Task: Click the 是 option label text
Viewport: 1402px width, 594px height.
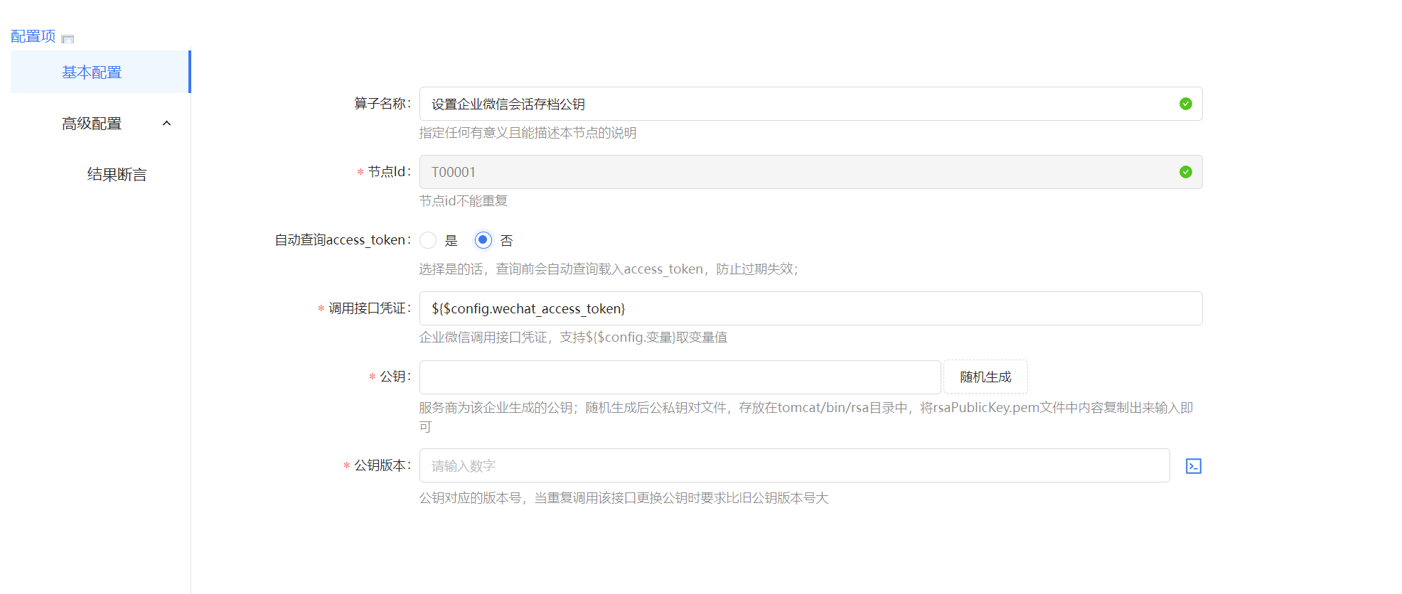Action: point(451,241)
